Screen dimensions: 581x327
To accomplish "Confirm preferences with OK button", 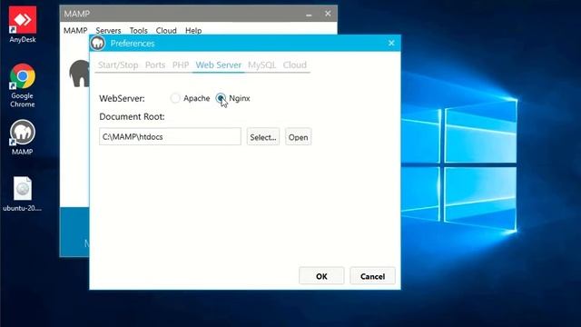I will pos(321,276).
